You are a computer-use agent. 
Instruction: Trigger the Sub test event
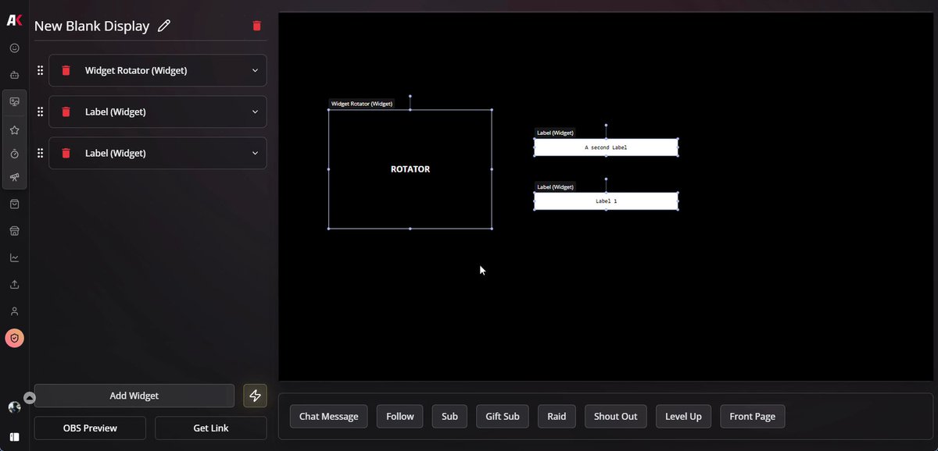(x=449, y=416)
